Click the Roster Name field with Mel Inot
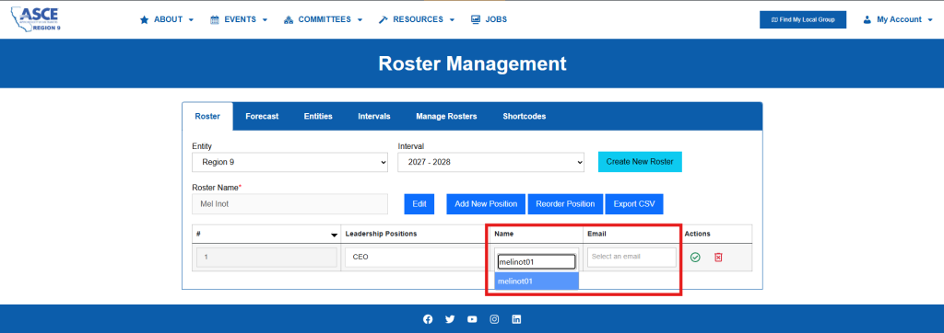This screenshot has height=333, width=944. (x=290, y=204)
